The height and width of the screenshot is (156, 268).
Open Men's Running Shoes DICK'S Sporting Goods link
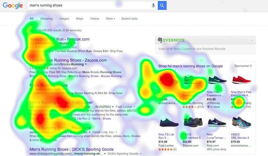click(x=71, y=149)
